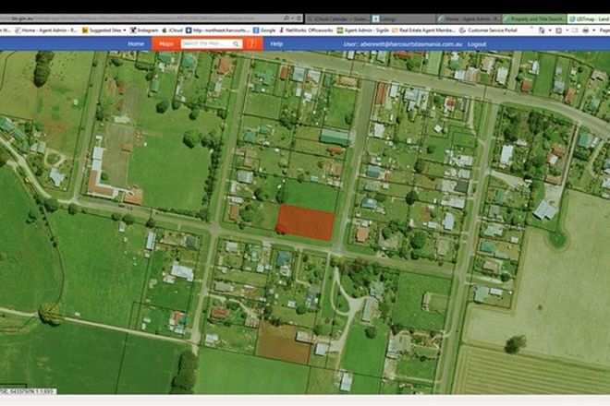Click the Home link in the map header

pyautogui.click(x=136, y=43)
